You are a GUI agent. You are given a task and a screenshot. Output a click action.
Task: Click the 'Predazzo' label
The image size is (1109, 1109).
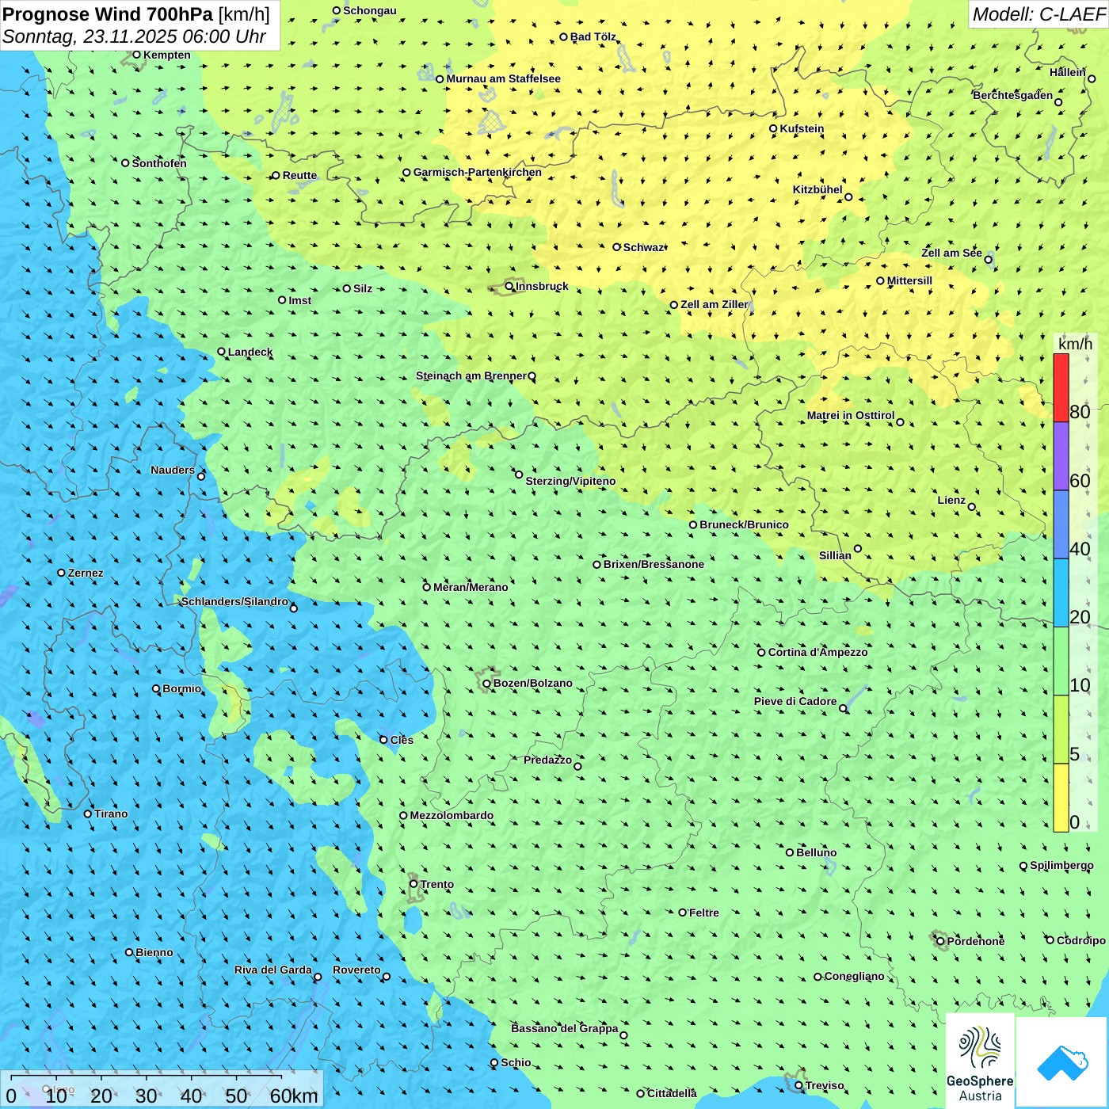pyautogui.click(x=547, y=760)
